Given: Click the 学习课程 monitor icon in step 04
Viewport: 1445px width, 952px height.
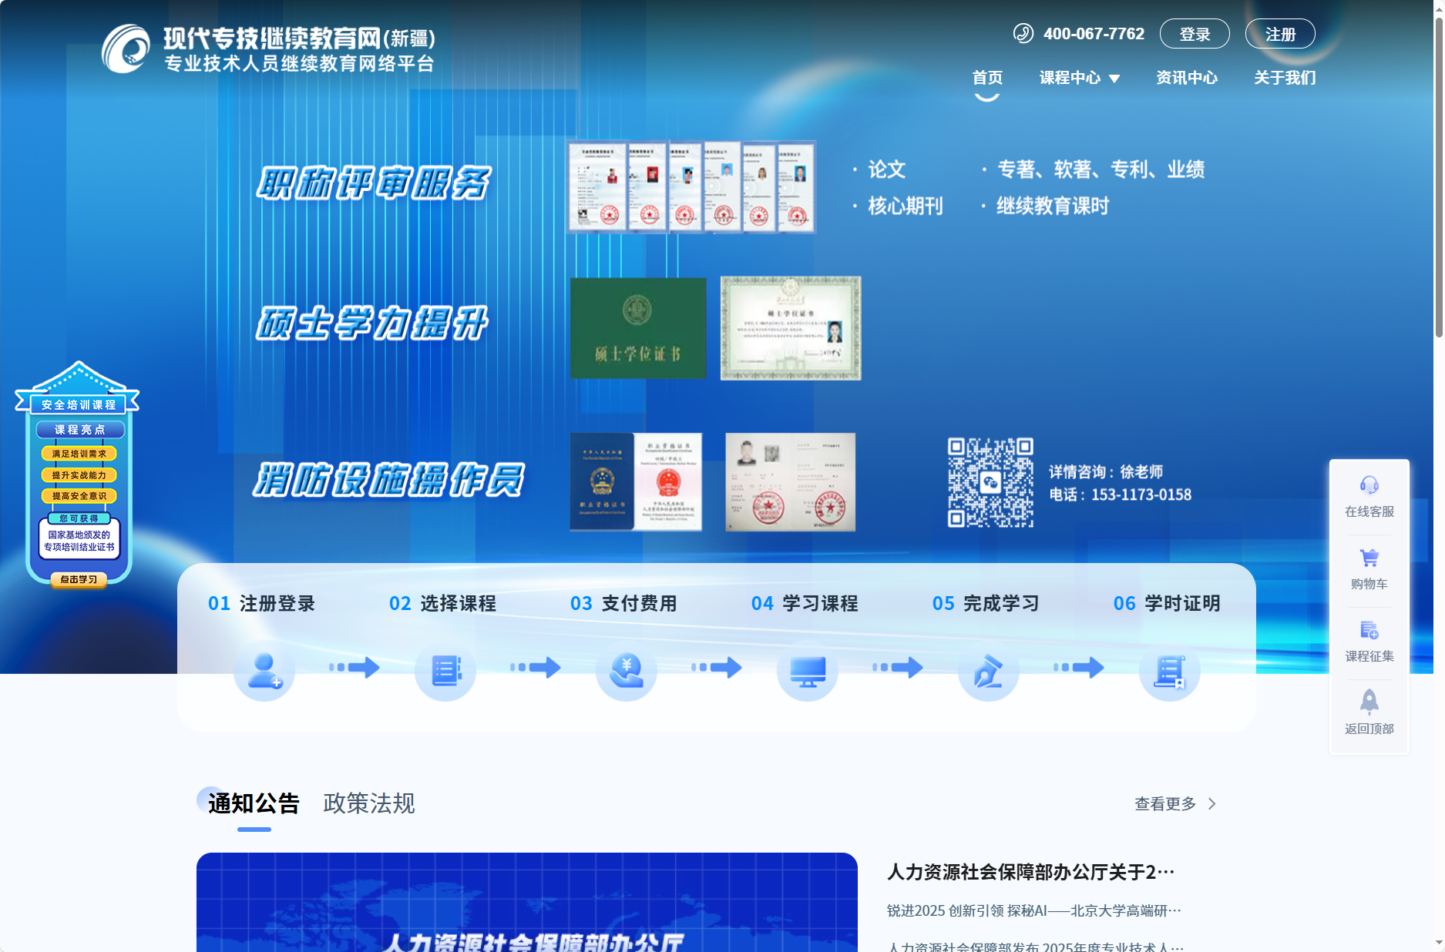Looking at the screenshot, I should coord(808,670).
